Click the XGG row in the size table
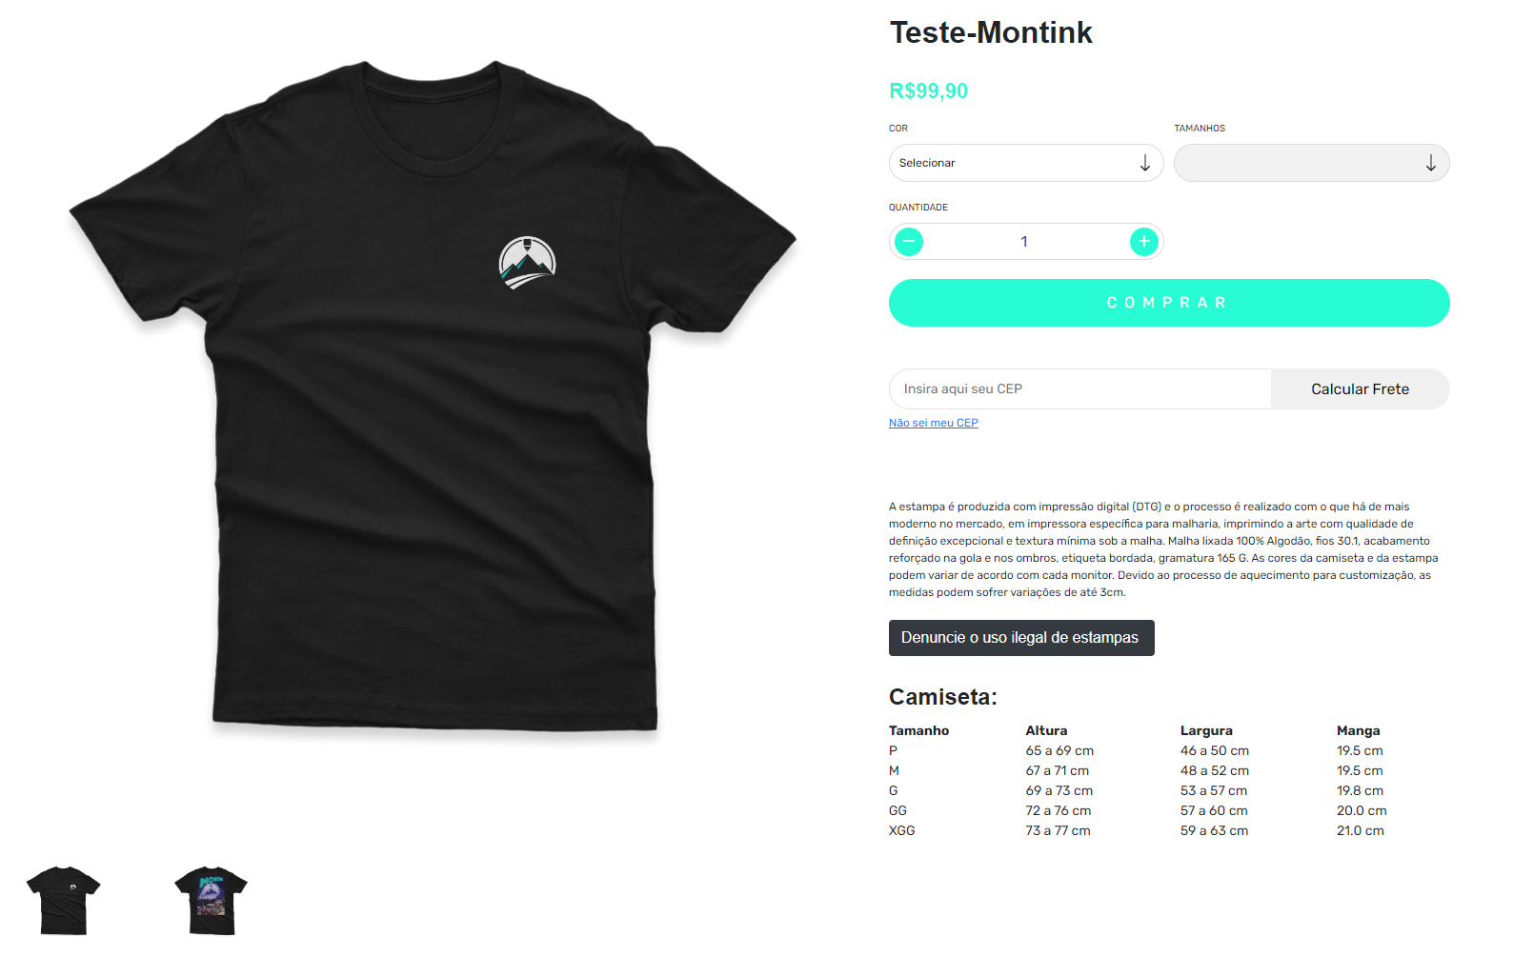Screen dimensions: 1513x956 [1137, 830]
